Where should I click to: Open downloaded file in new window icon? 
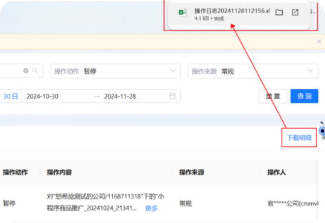295,13
